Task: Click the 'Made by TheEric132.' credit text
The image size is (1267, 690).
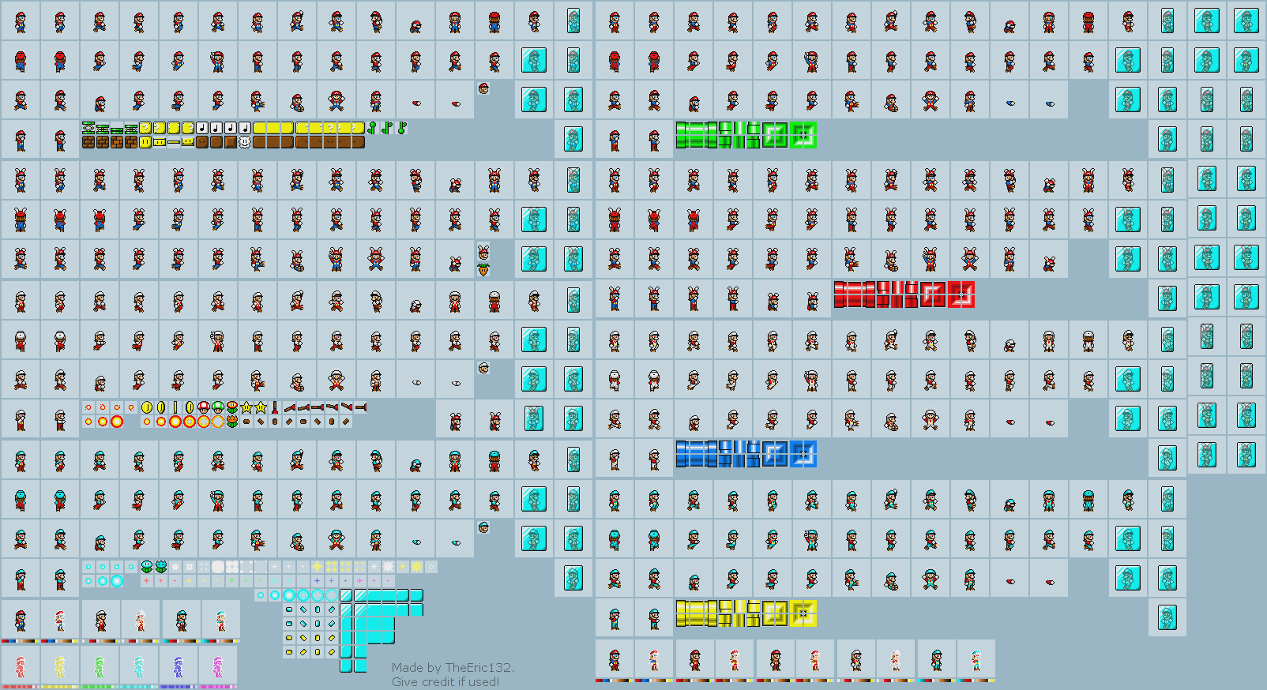Action: coord(453,668)
